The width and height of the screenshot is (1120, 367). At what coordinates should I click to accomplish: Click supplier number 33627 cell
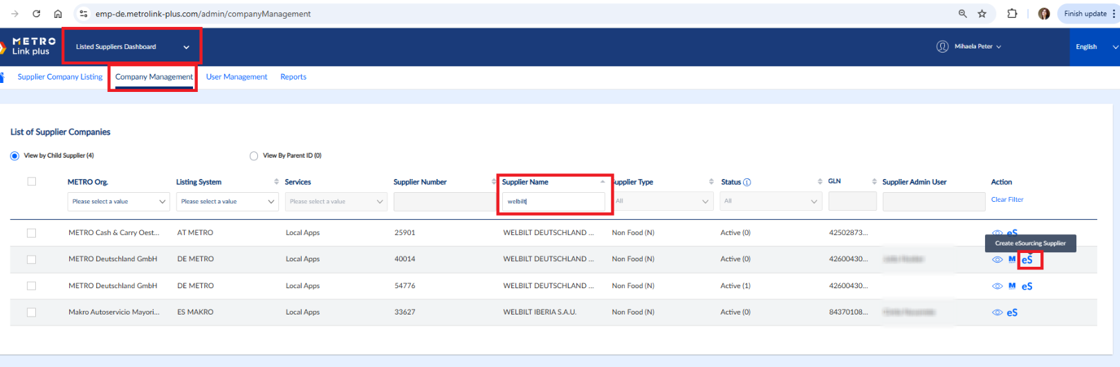click(x=405, y=312)
